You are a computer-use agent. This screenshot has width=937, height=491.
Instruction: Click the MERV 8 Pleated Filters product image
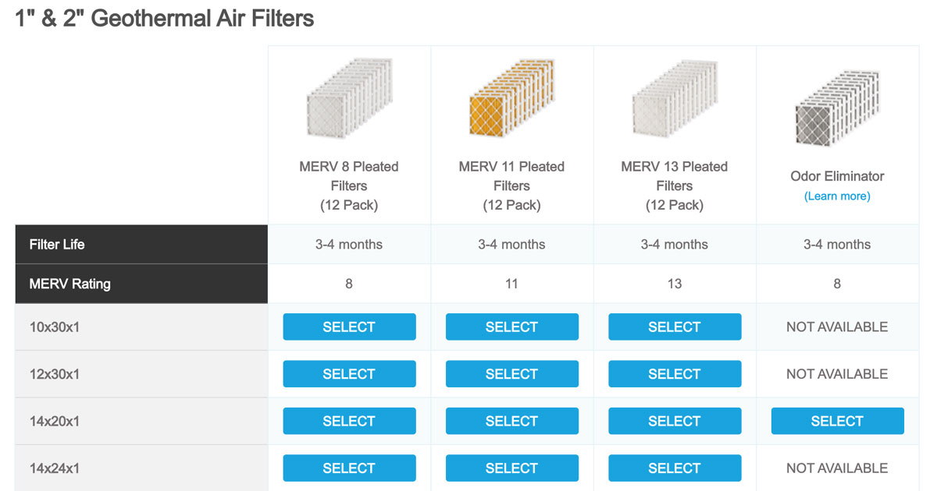[x=349, y=99]
